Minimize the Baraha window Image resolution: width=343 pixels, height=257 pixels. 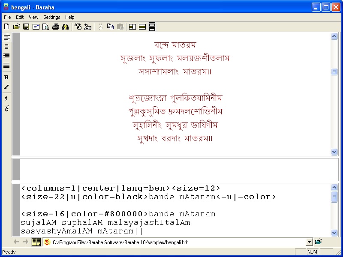coord(316,7)
